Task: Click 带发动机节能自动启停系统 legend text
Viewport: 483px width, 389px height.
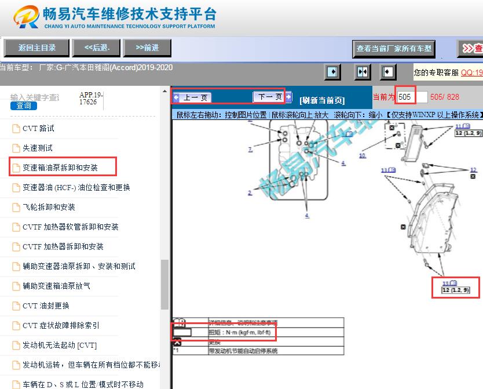Action: tap(243, 351)
